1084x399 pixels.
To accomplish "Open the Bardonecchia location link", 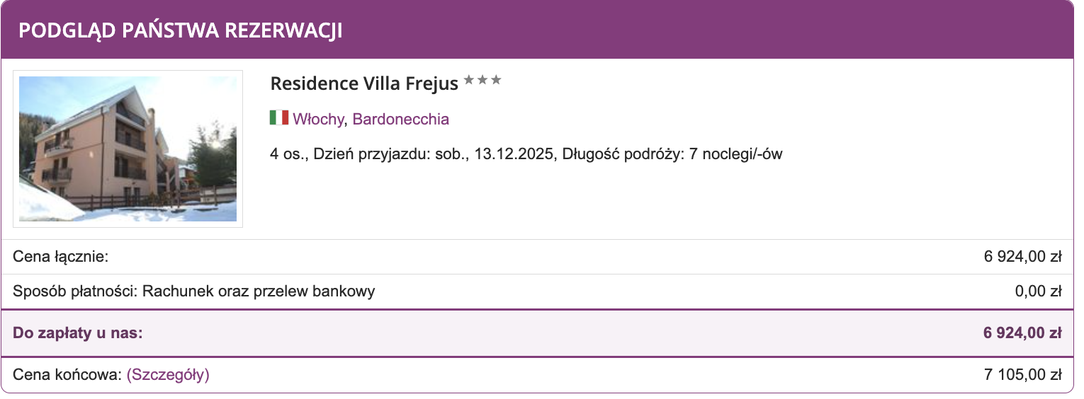I will click(400, 119).
